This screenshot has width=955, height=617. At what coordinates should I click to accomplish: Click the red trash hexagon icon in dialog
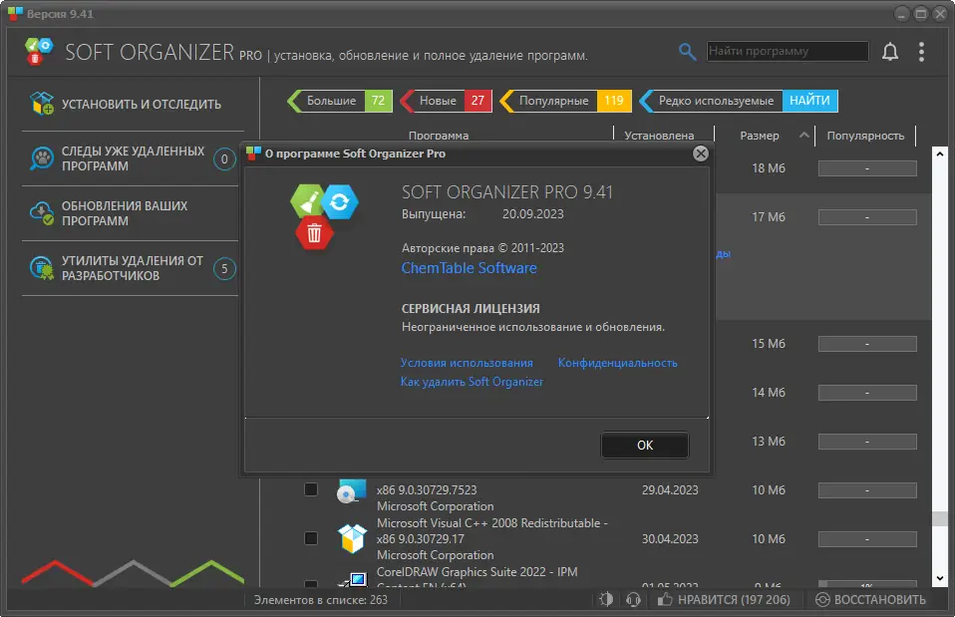pyautogui.click(x=314, y=232)
